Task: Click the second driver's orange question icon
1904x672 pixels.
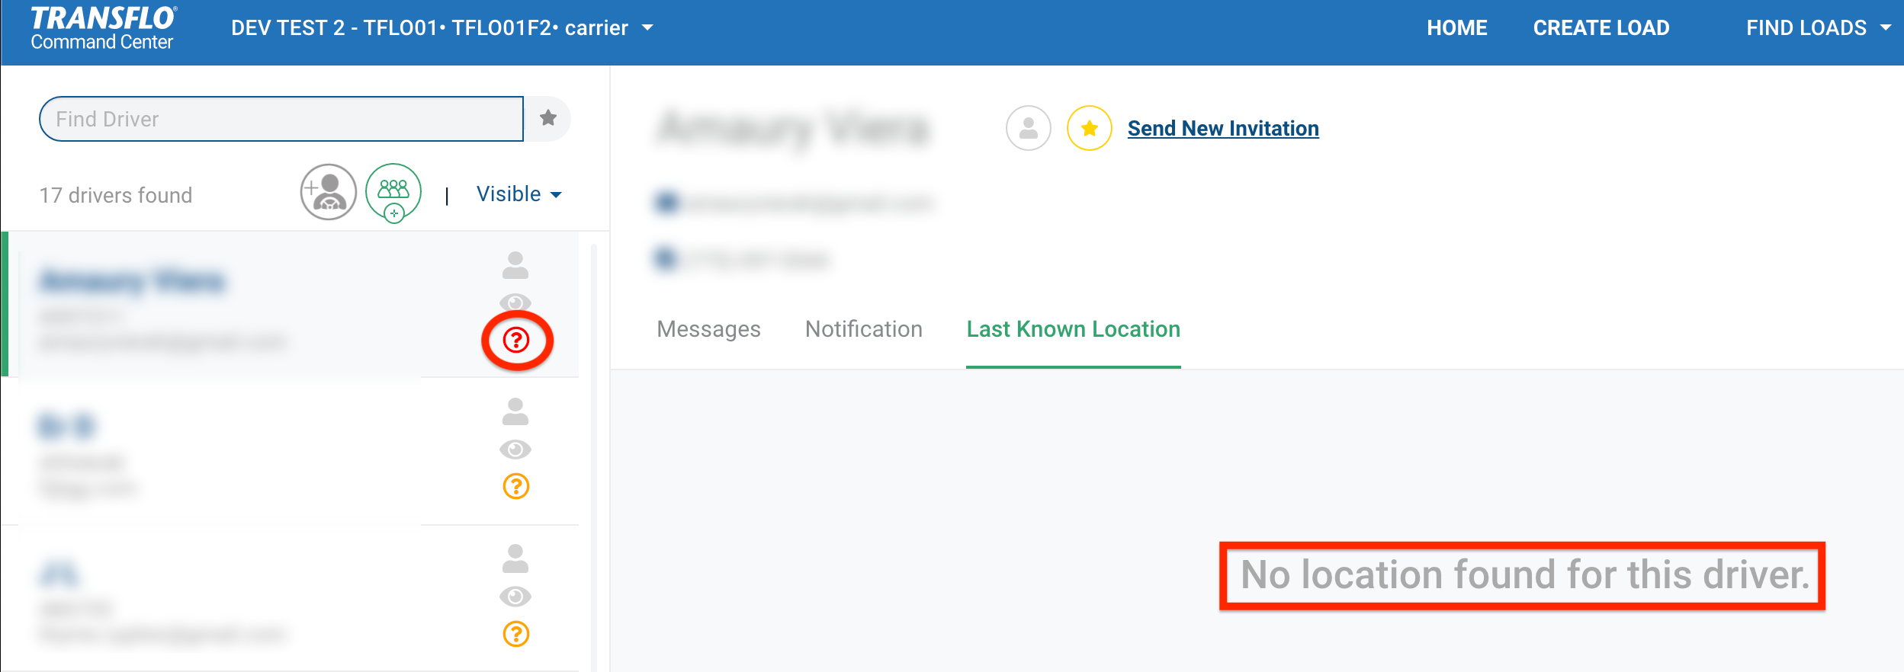Action: click(x=516, y=486)
